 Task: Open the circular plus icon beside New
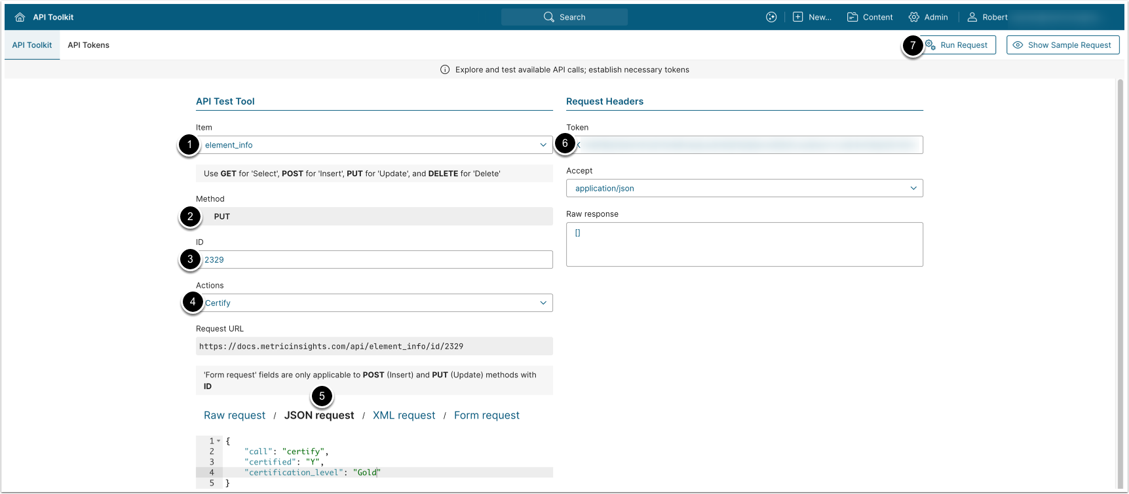771,17
